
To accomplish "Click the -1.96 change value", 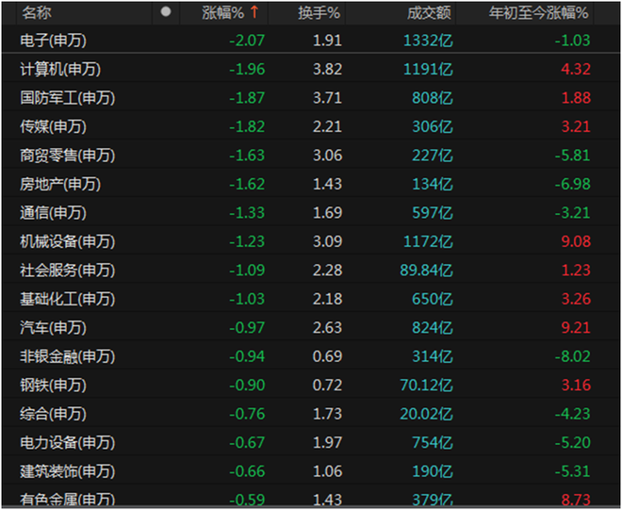I will pyautogui.click(x=247, y=70).
